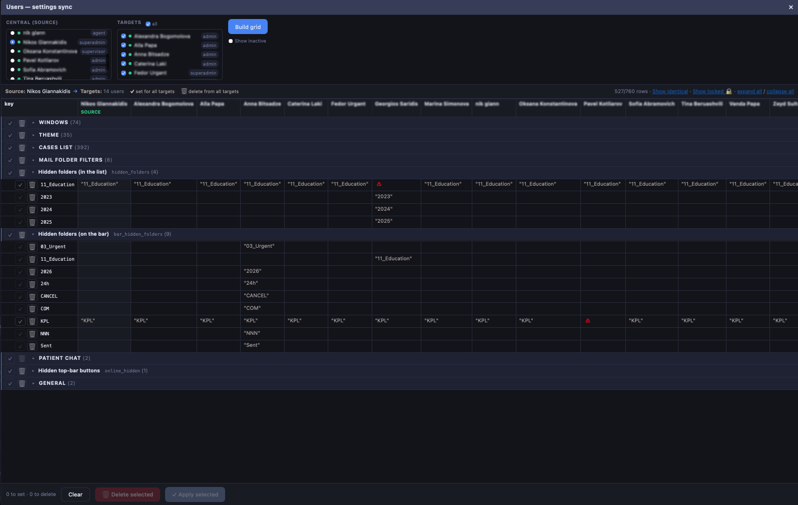Image resolution: width=798 pixels, height=505 pixels.
Task: Uncheck the Alexandra Bogomolova target checkbox
Action: [124, 36]
